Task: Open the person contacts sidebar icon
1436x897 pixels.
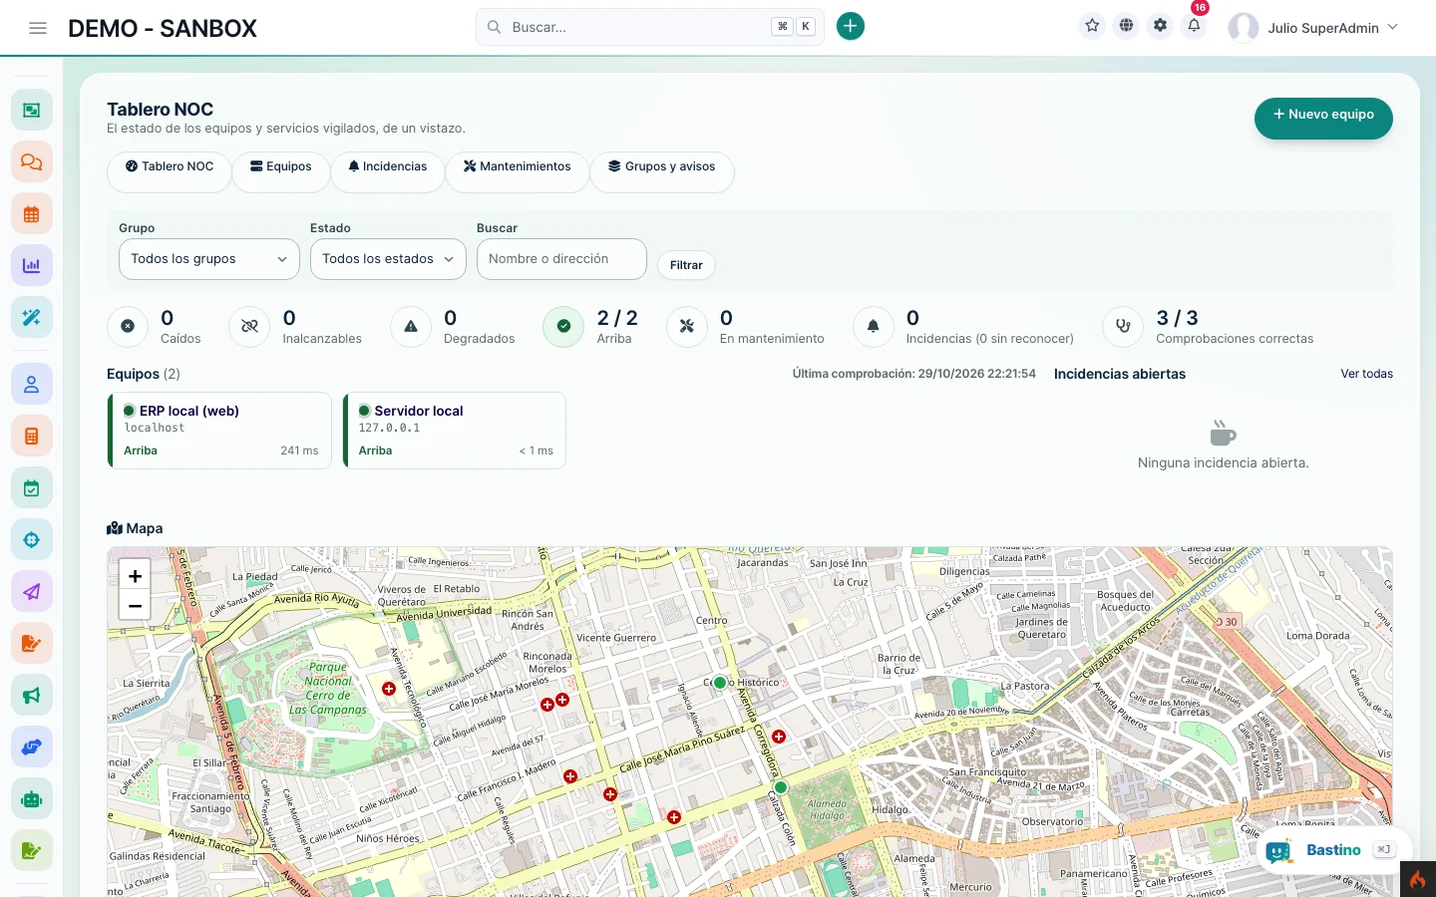Action: [32, 384]
